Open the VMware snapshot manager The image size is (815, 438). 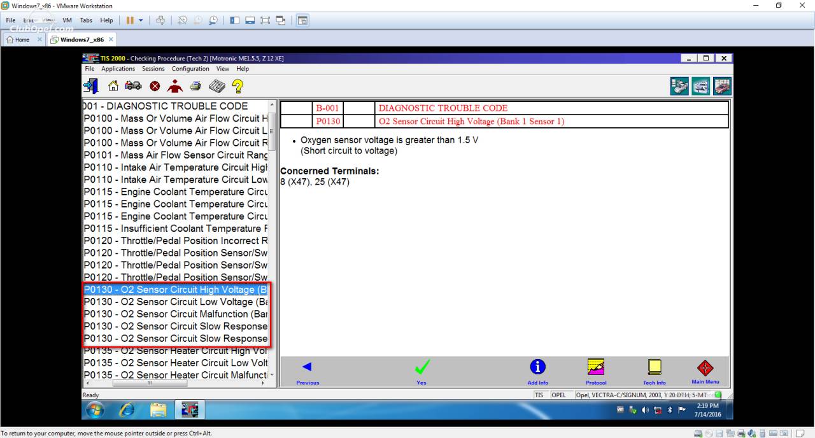coord(213,20)
